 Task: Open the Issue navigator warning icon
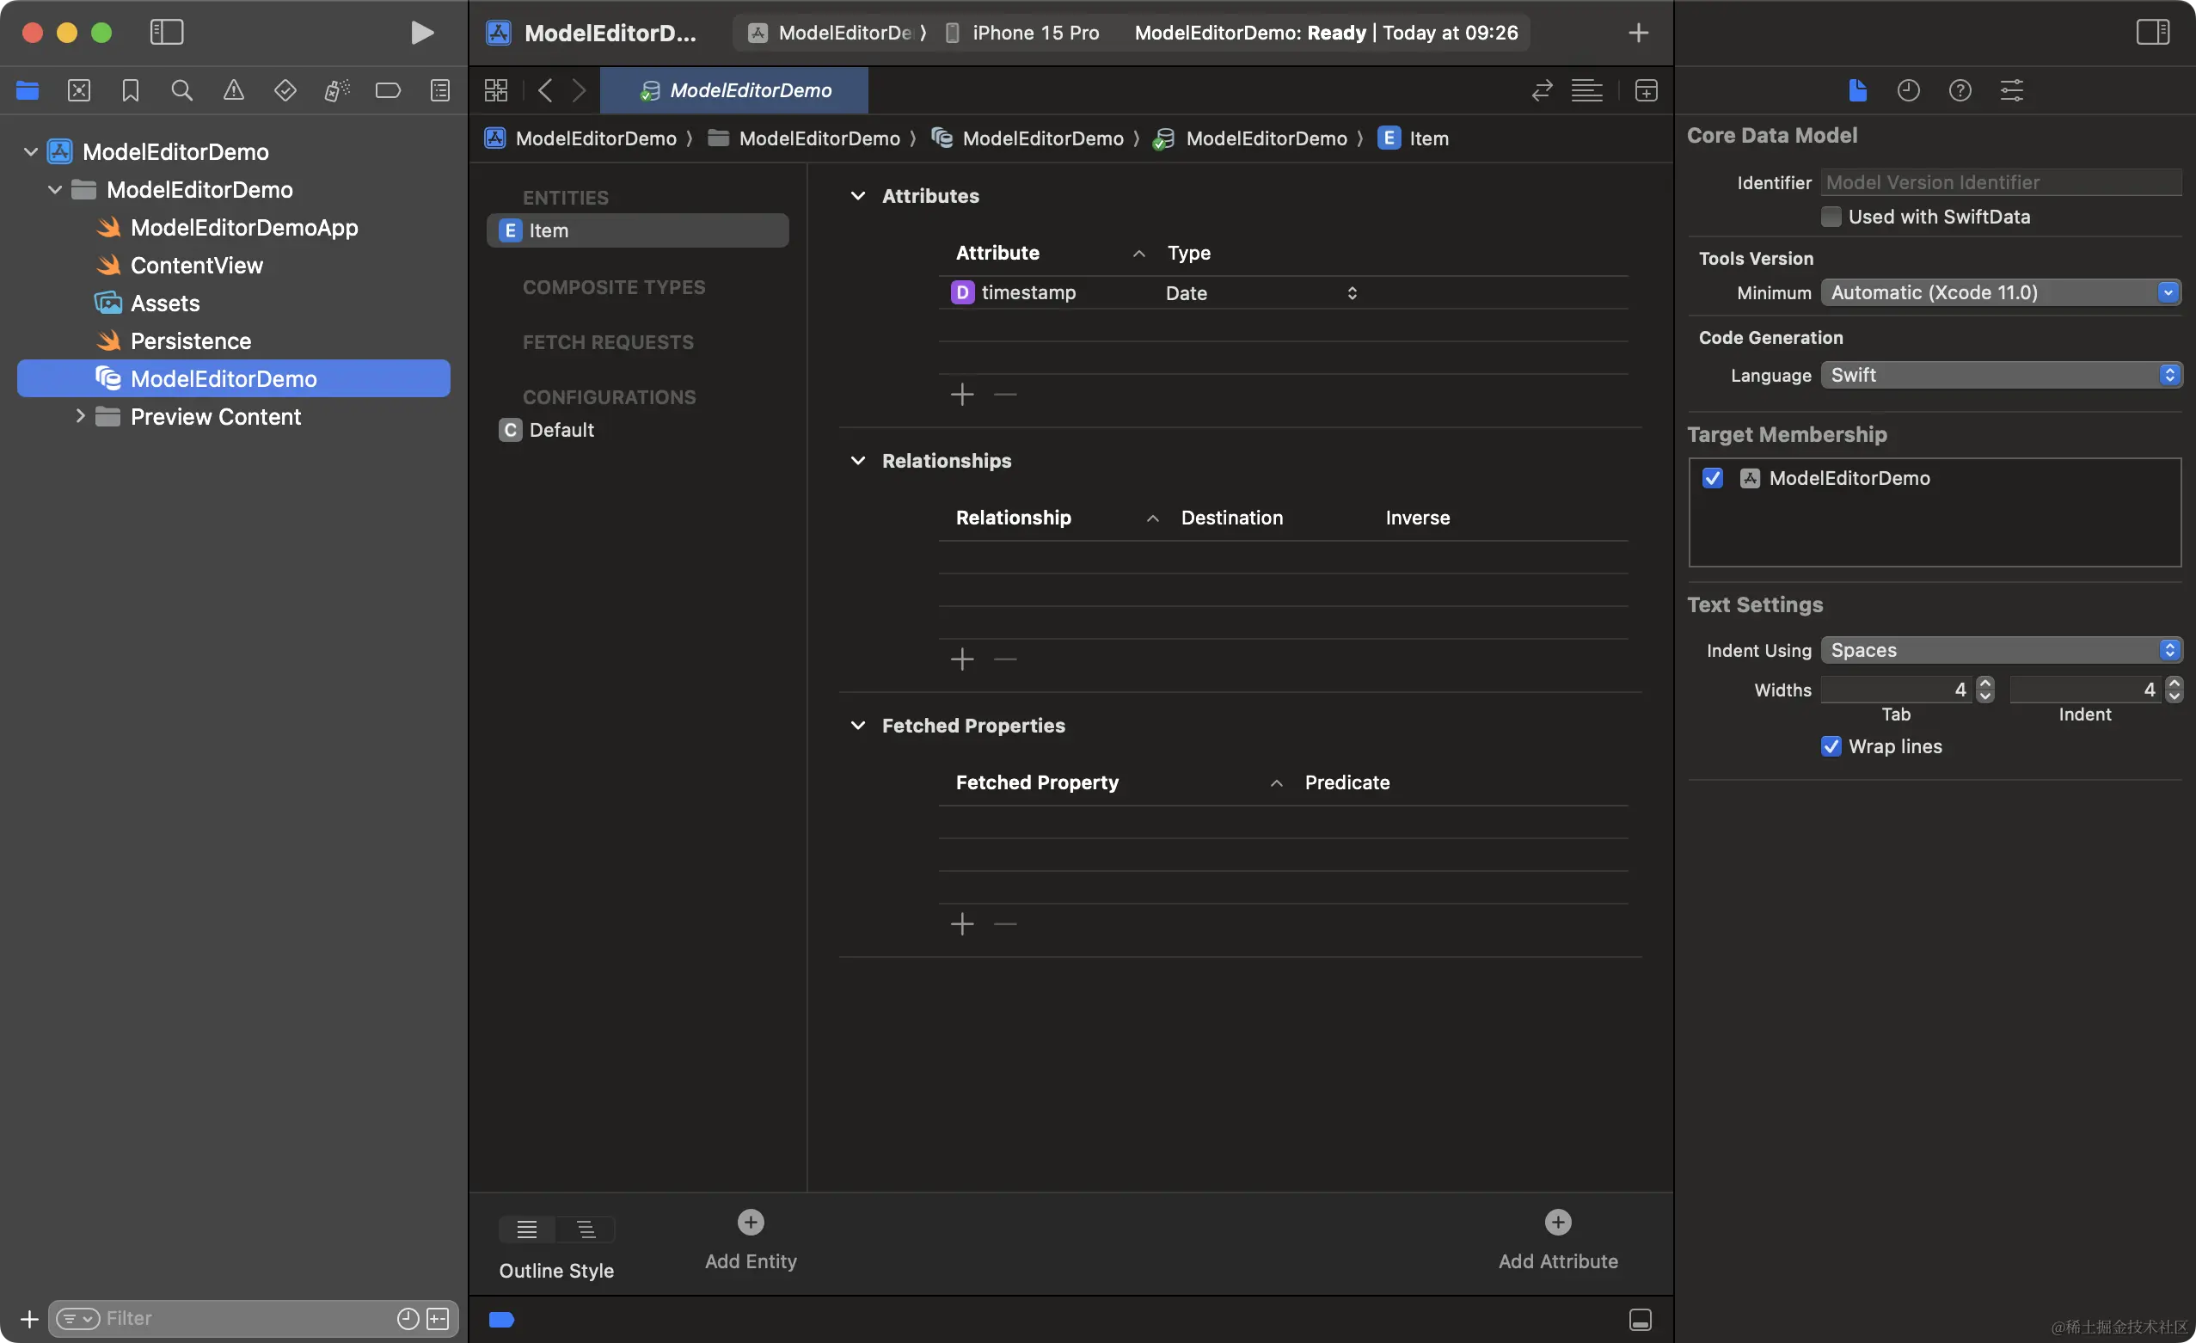234,90
